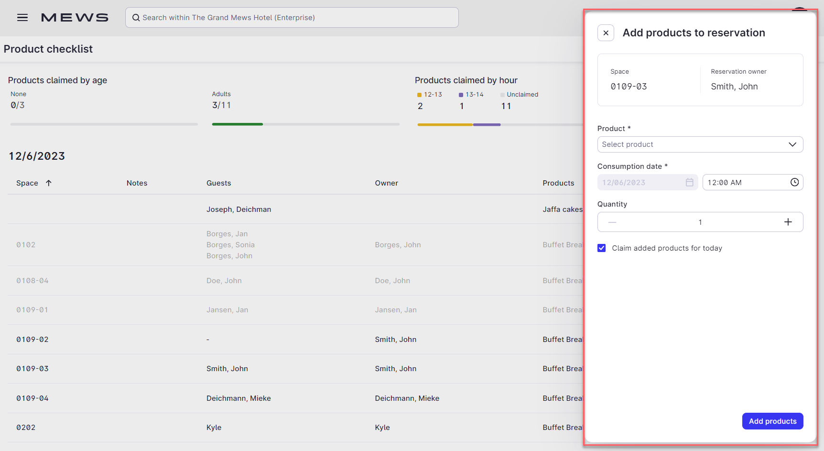Viewport: 824px width, 451px height.
Task: Uncheck Claim added products for today
Action: [x=601, y=248]
